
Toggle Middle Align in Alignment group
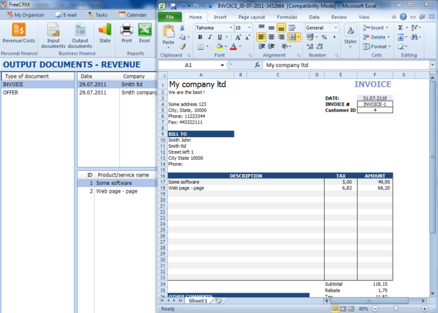coord(271,28)
